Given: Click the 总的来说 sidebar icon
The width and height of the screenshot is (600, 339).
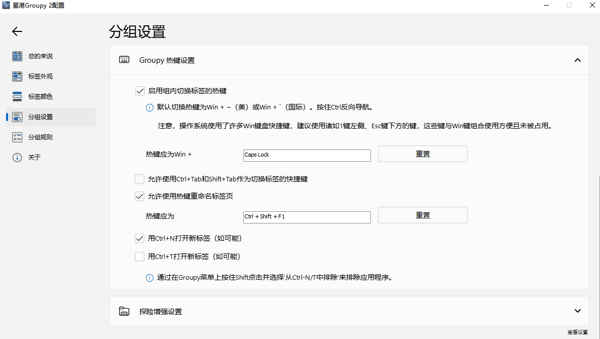Looking at the screenshot, I should point(17,56).
